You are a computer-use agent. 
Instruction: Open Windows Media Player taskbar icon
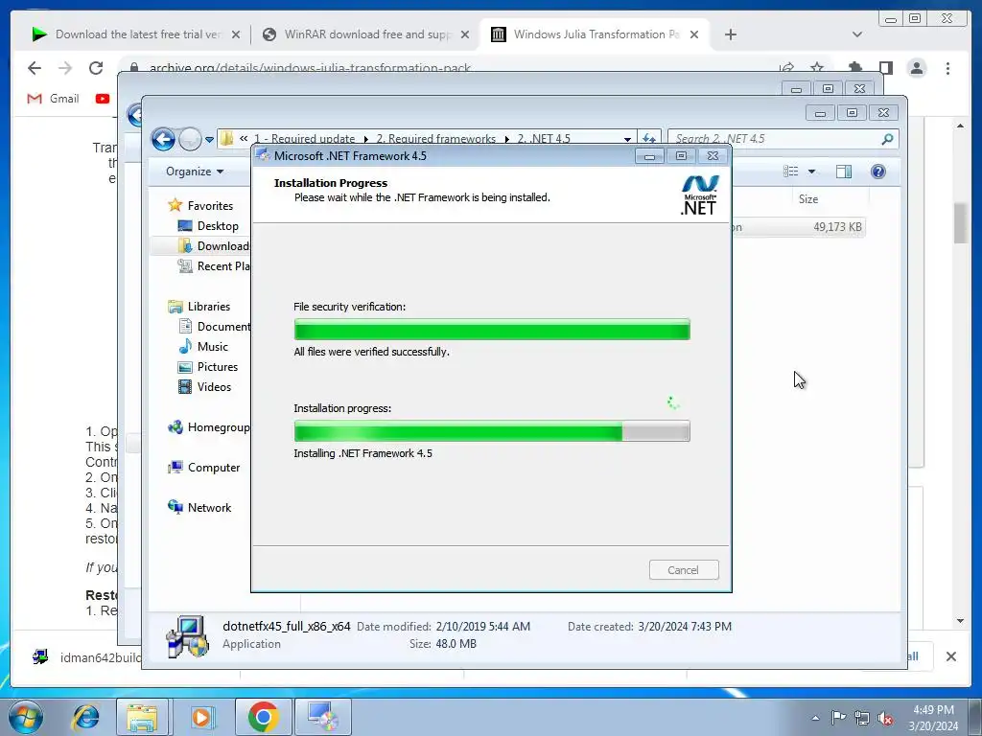201,717
